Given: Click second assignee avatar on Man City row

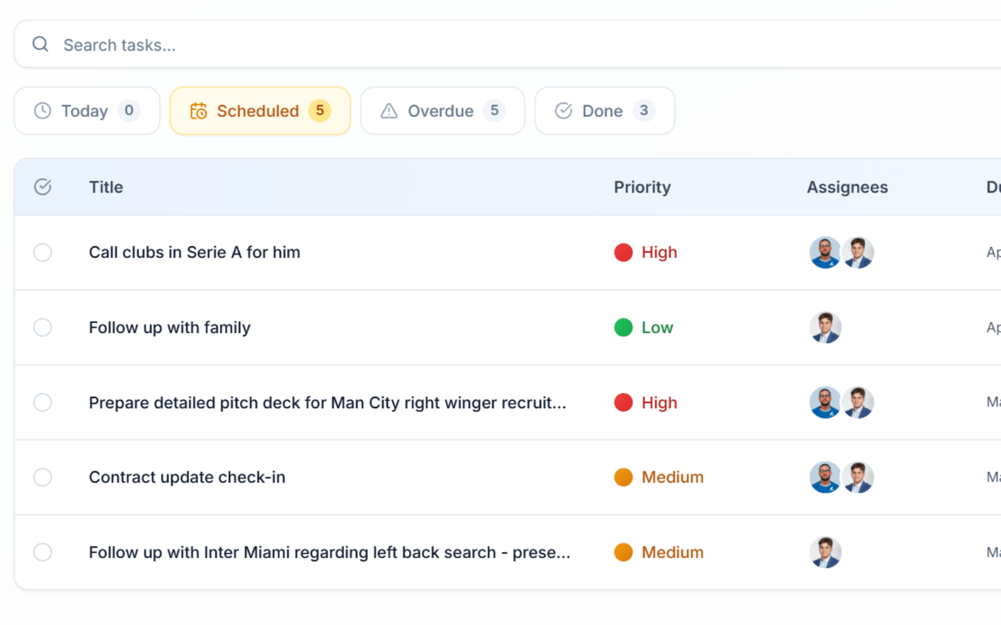Looking at the screenshot, I should click(x=858, y=402).
